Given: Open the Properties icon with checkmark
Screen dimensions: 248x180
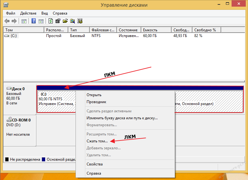Looking at the screenshot, I should 58,21.
